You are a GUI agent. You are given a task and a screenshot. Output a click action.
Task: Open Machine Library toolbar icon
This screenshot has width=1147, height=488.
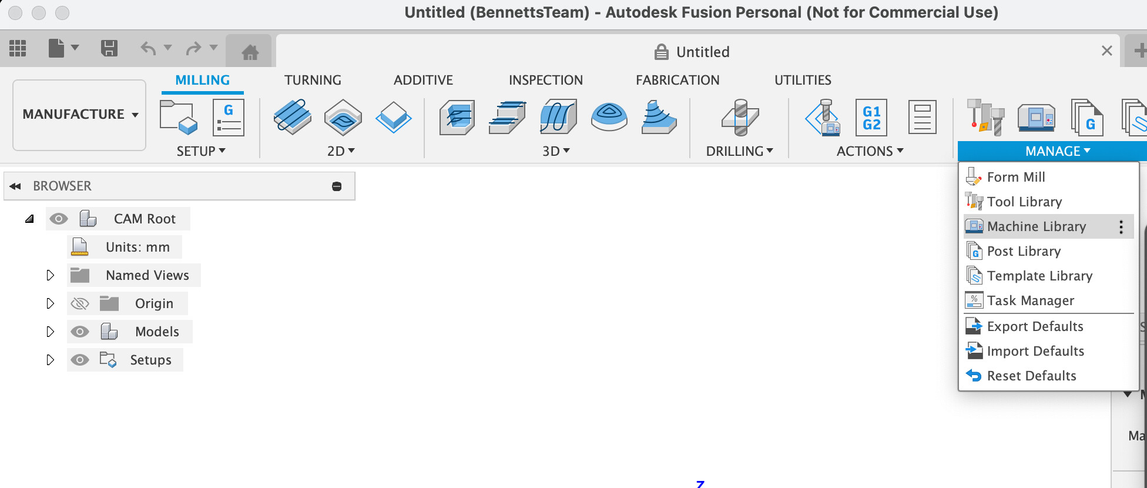coord(1036,117)
